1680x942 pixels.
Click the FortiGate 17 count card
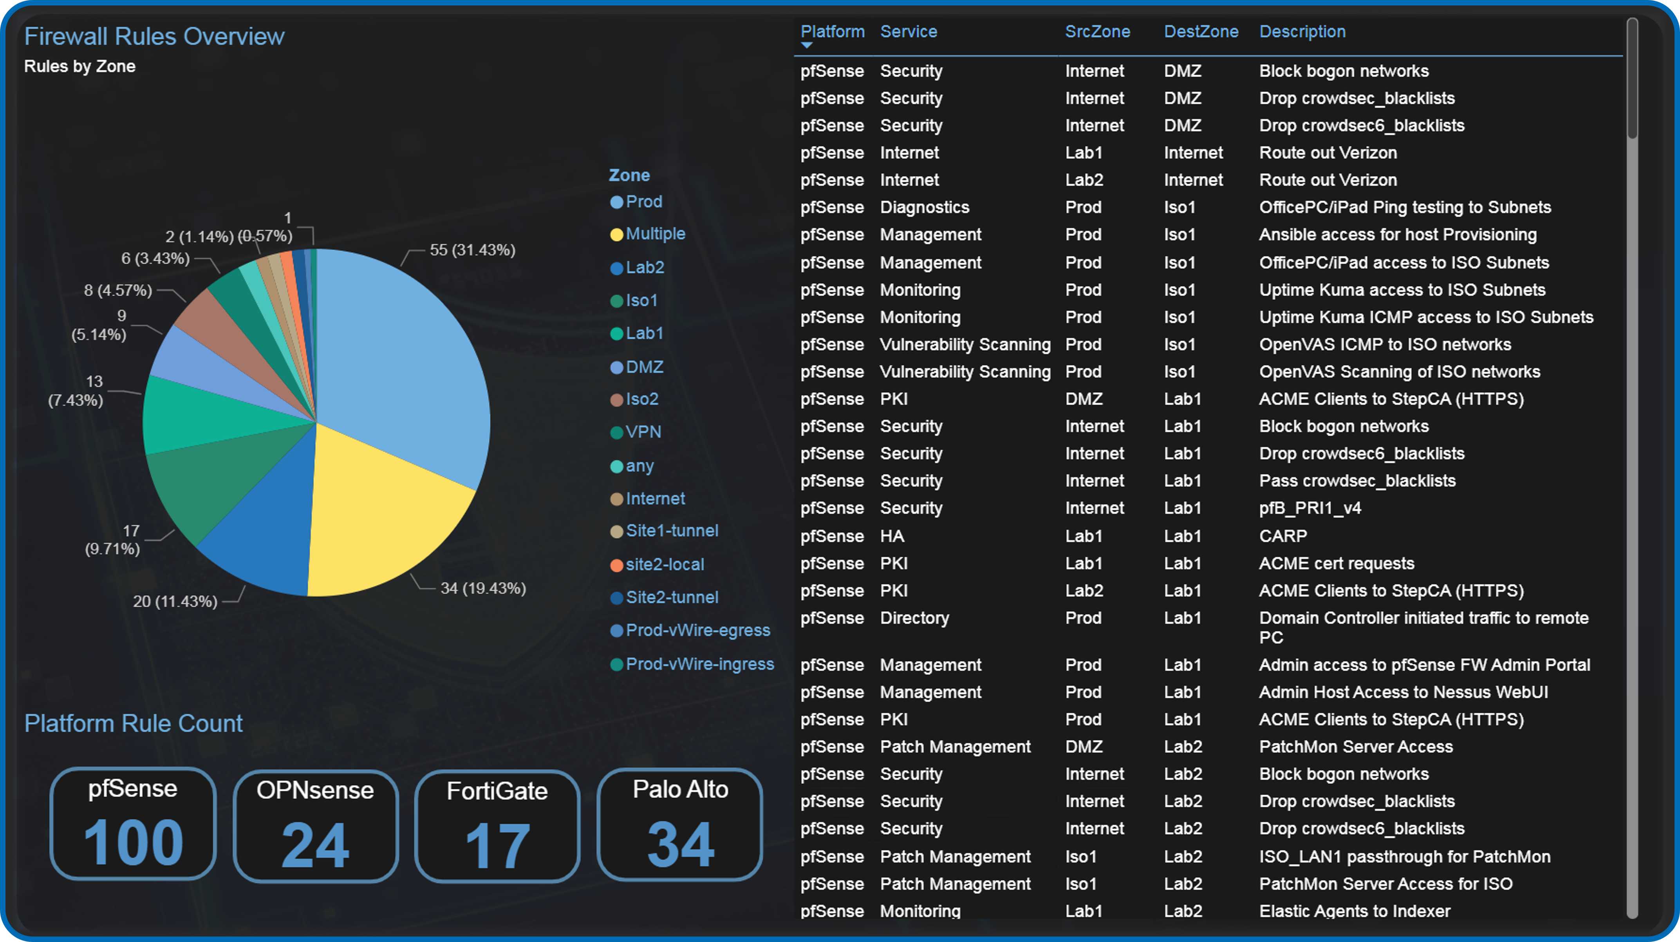(x=497, y=826)
